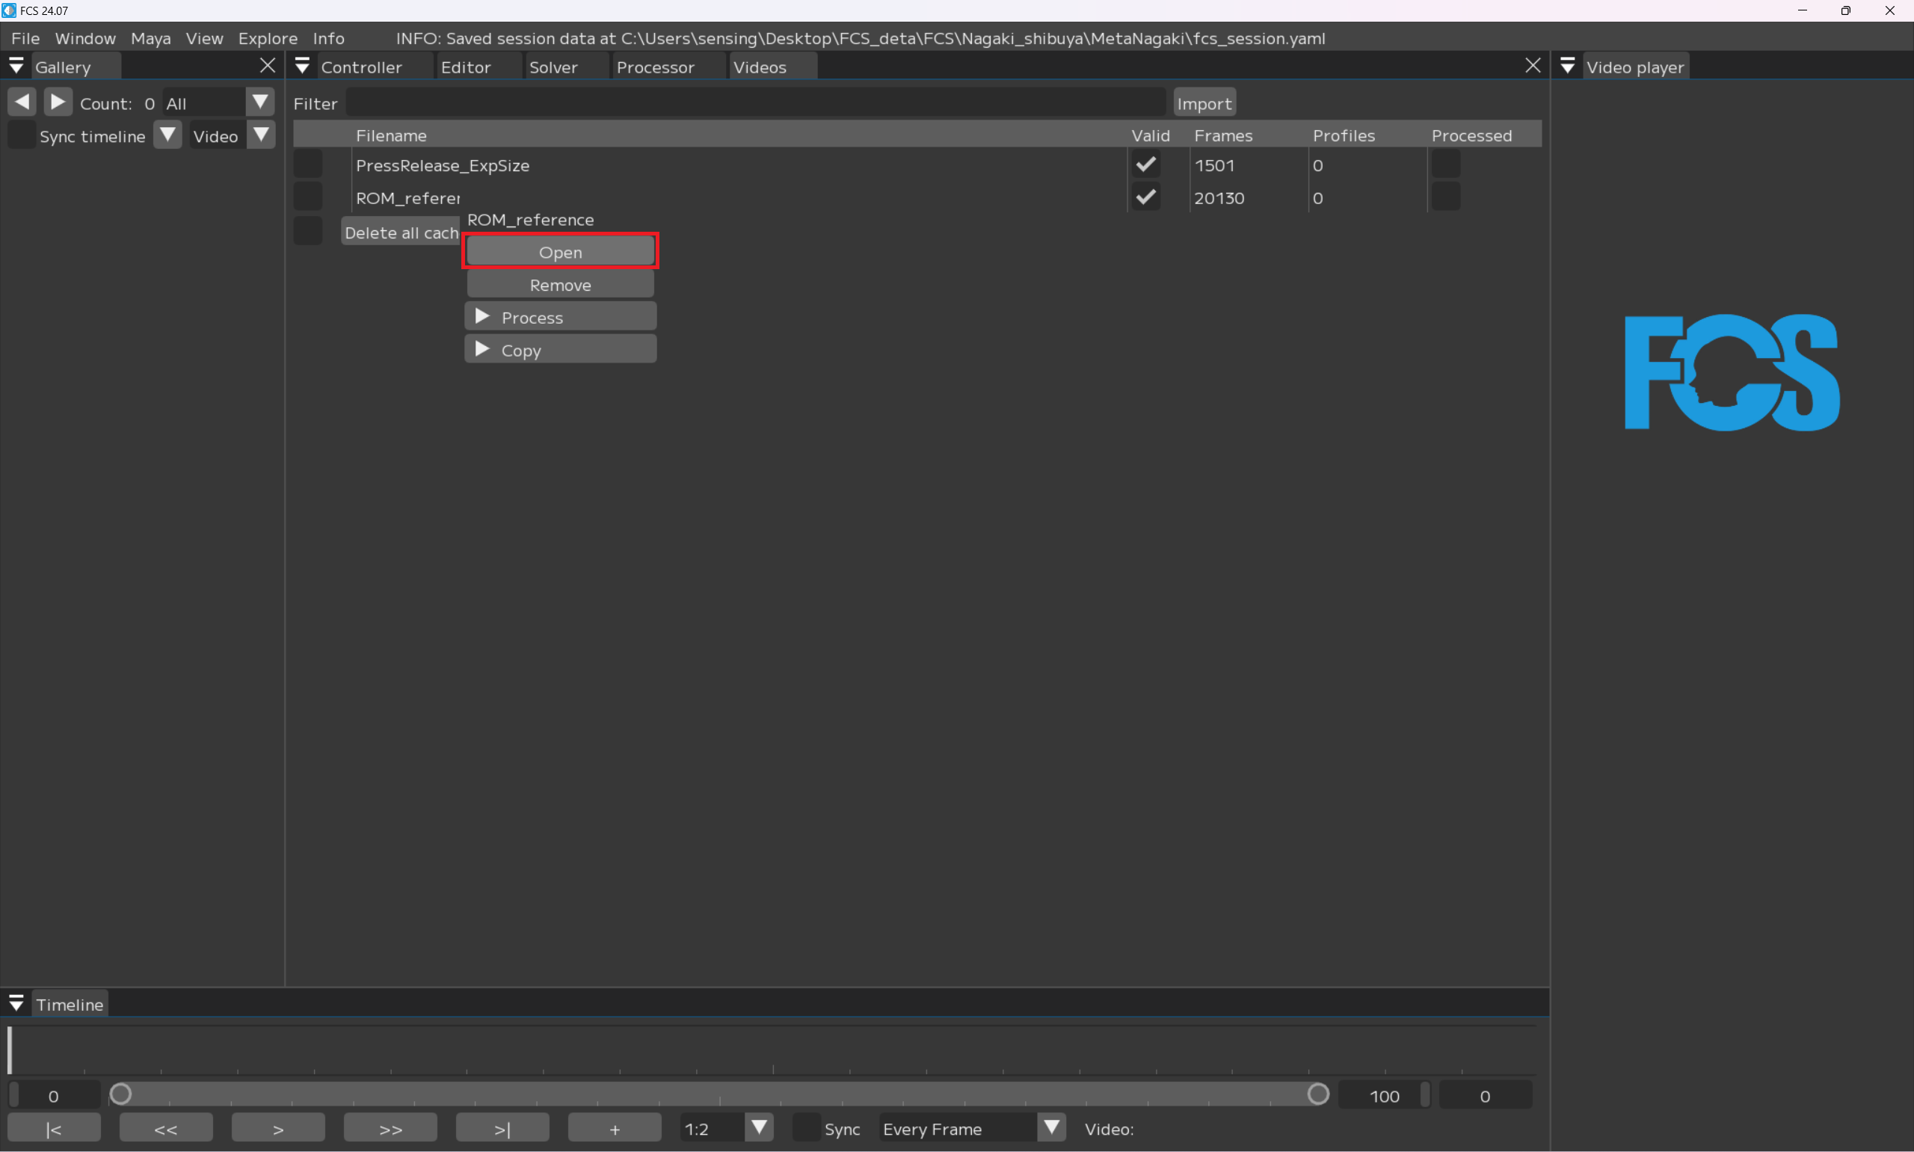Open the Gallery panel menu triangle icon

pyautogui.click(x=16, y=66)
